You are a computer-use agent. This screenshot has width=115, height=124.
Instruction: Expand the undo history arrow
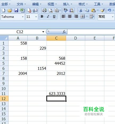coord(113,10)
